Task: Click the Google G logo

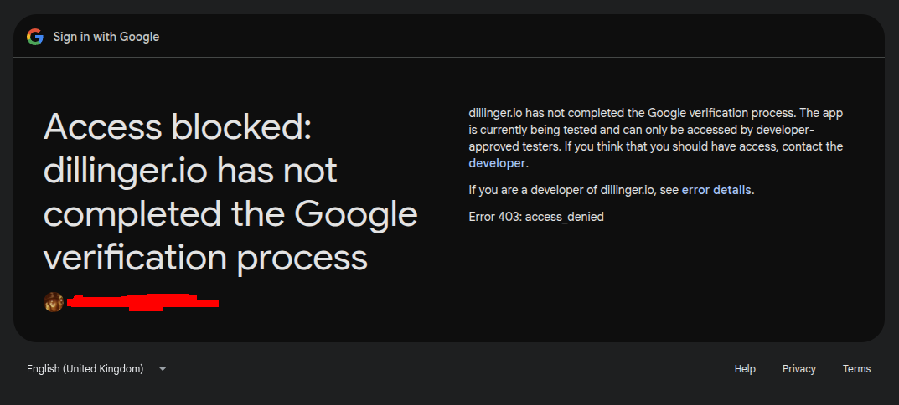Action: tap(35, 37)
